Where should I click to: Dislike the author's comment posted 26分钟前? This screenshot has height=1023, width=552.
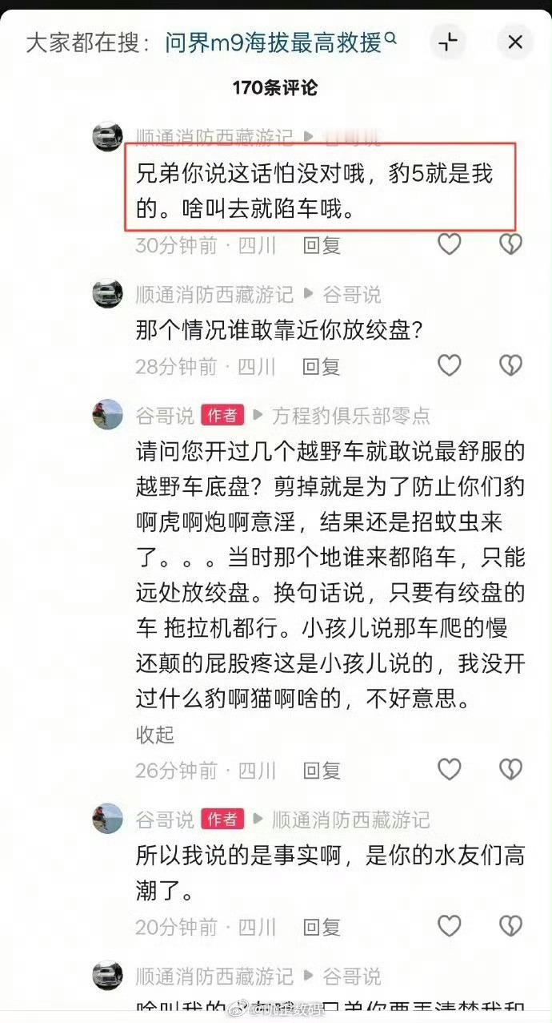pyautogui.click(x=510, y=769)
